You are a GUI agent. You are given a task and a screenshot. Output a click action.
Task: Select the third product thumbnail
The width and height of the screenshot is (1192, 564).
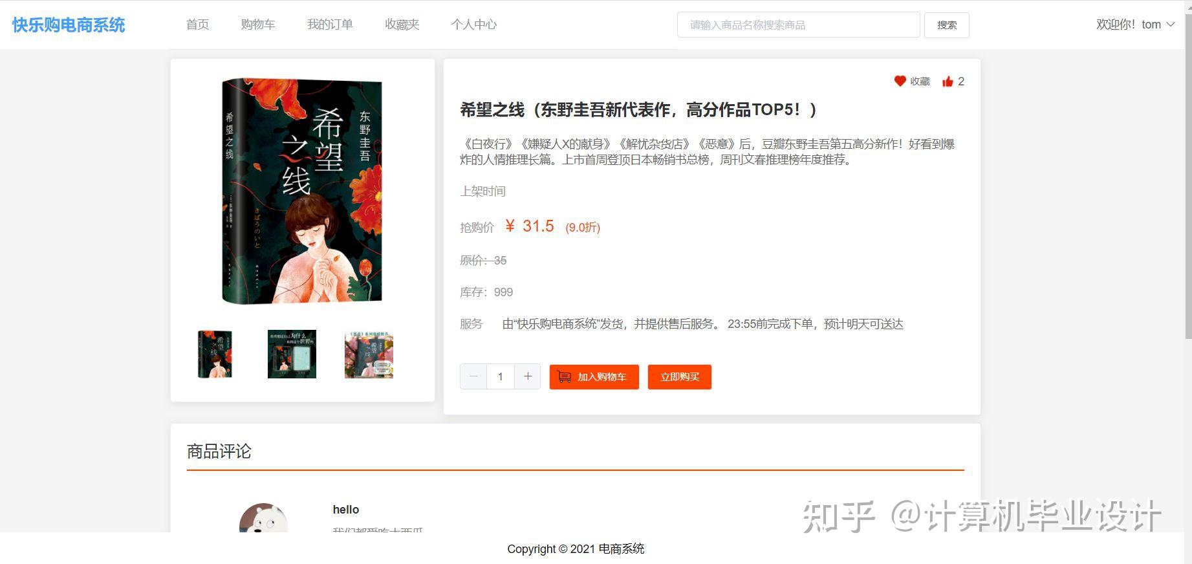(x=369, y=354)
